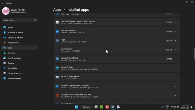Click the 305 MB size value for Java

coord(169,22)
